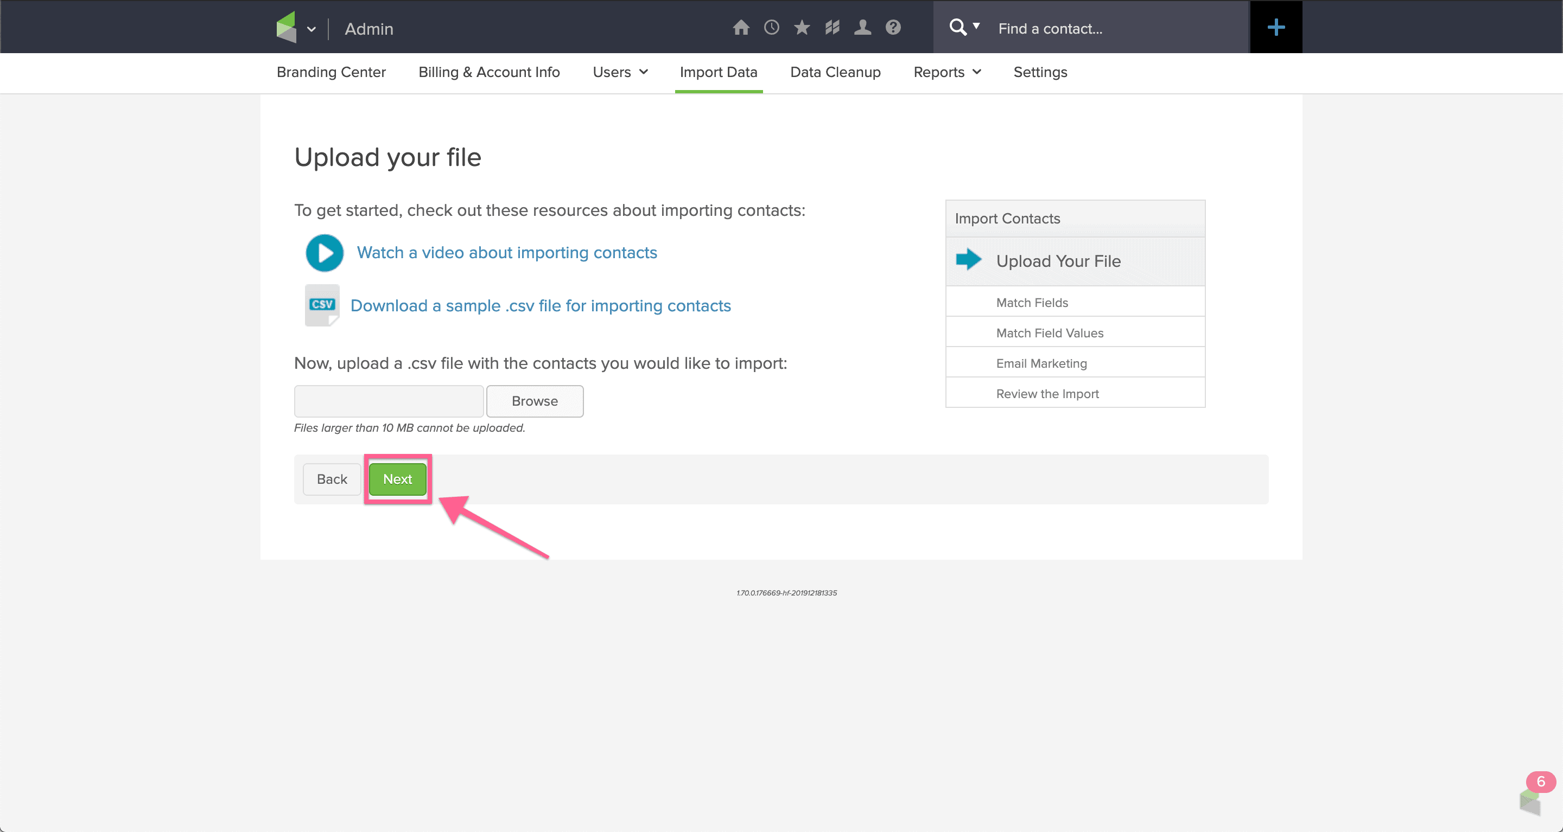Click the blue play video icon
Screen dimensions: 1563x832
click(325, 253)
